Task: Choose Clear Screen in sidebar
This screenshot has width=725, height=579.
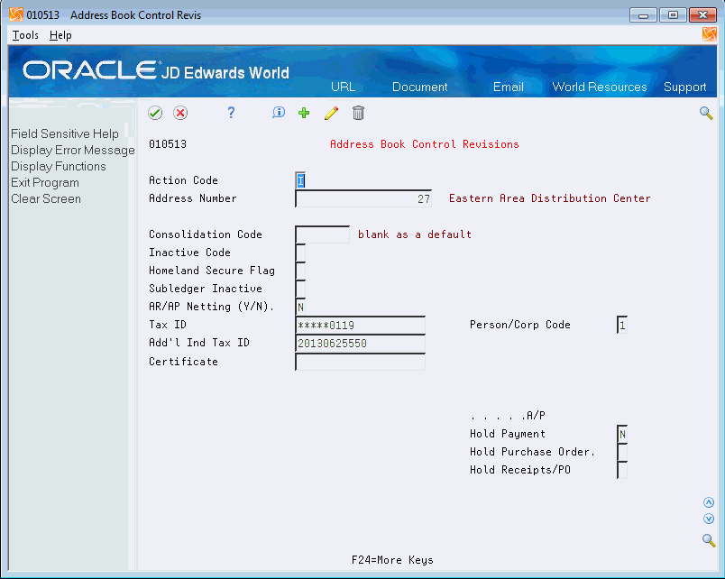Action: coord(46,198)
